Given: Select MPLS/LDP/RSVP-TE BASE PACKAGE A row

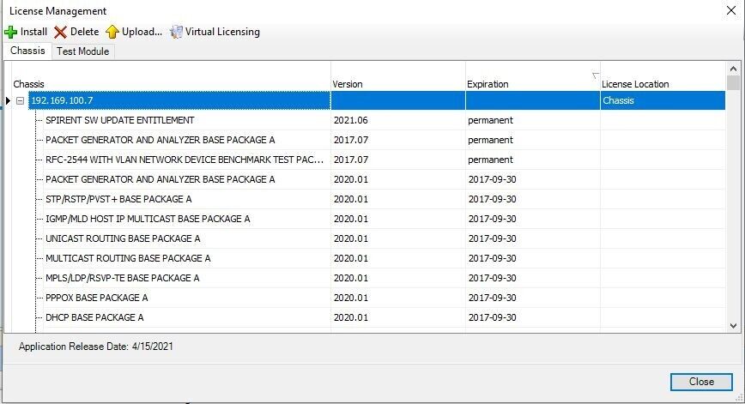Looking at the screenshot, I should coord(122,279).
